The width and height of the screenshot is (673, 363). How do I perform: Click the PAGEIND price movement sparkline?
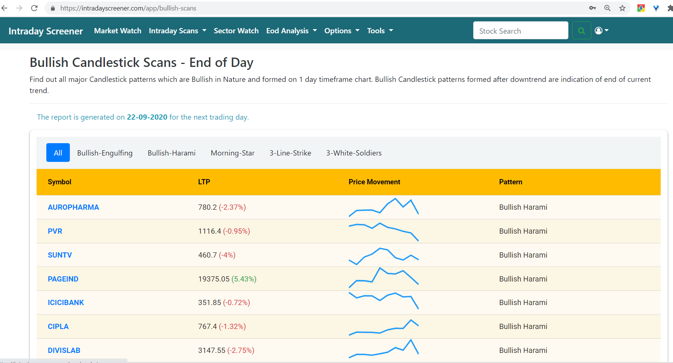[384, 277]
